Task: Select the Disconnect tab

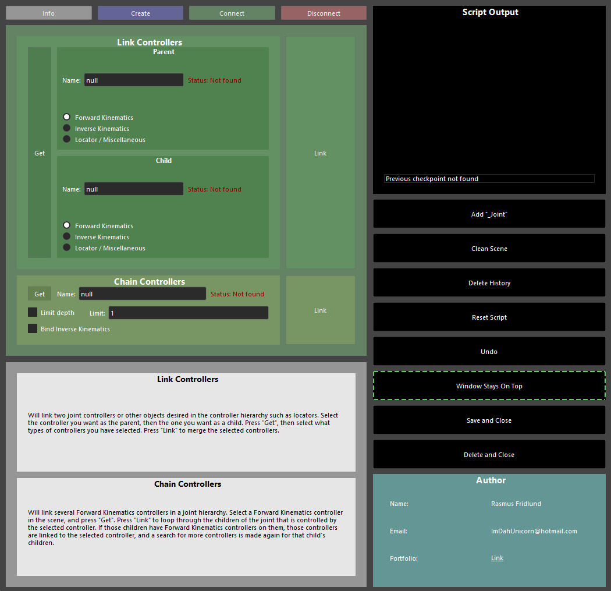Action: pyautogui.click(x=324, y=13)
